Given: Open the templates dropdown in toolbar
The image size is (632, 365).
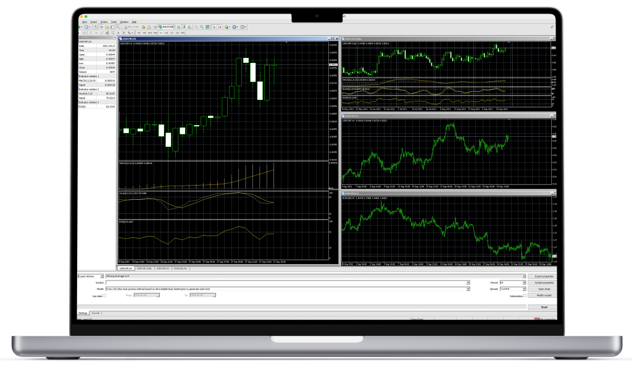Looking at the screenshot, I should [x=243, y=27].
